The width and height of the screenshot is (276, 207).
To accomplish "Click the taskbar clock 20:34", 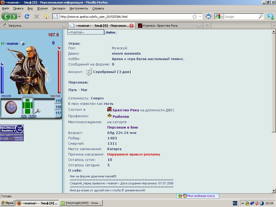I will point(269,203).
